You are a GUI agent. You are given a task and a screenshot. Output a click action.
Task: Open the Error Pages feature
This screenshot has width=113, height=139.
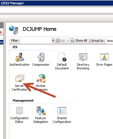(104, 59)
